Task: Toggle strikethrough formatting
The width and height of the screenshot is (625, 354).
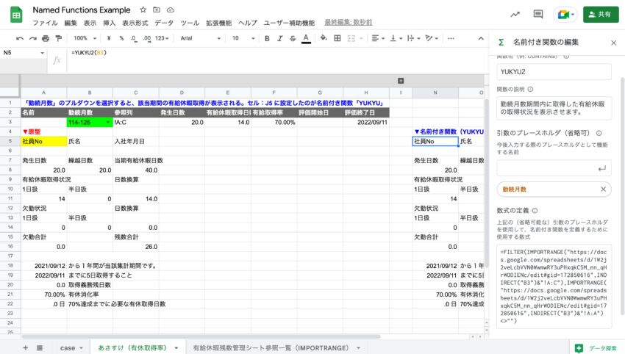Action: click(292, 38)
